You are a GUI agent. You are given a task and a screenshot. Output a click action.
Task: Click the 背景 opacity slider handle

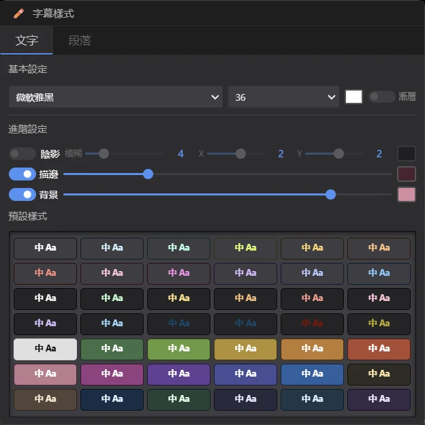click(x=330, y=194)
